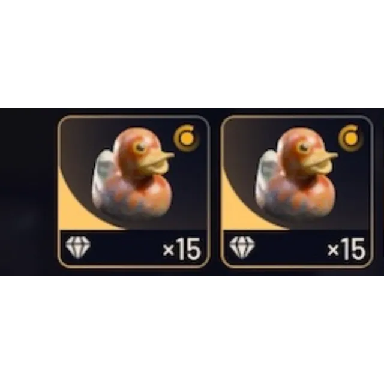This screenshot has width=384, height=384.
Task: Click the ×15 quantity on left card
Action: (182, 249)
